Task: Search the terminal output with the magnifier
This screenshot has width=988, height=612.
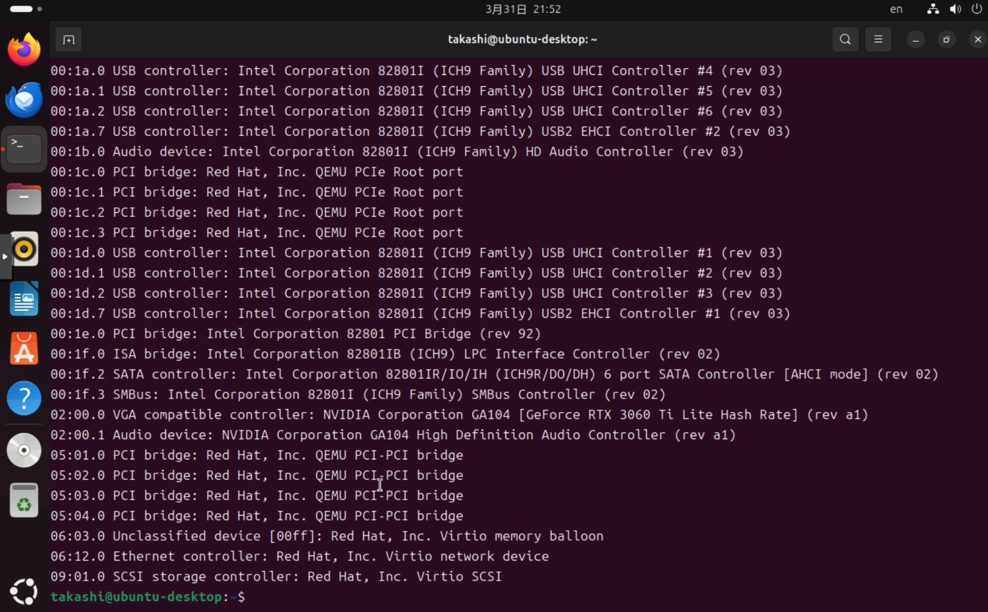Action: (845, 40)
